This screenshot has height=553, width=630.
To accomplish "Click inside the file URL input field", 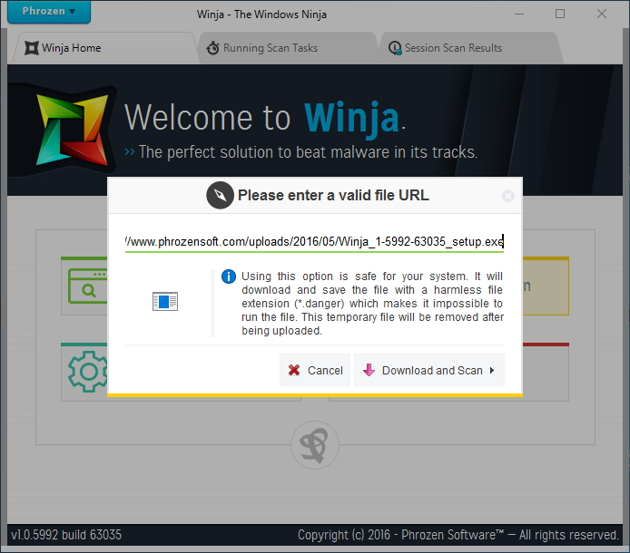I will click(x=314, y=241).
